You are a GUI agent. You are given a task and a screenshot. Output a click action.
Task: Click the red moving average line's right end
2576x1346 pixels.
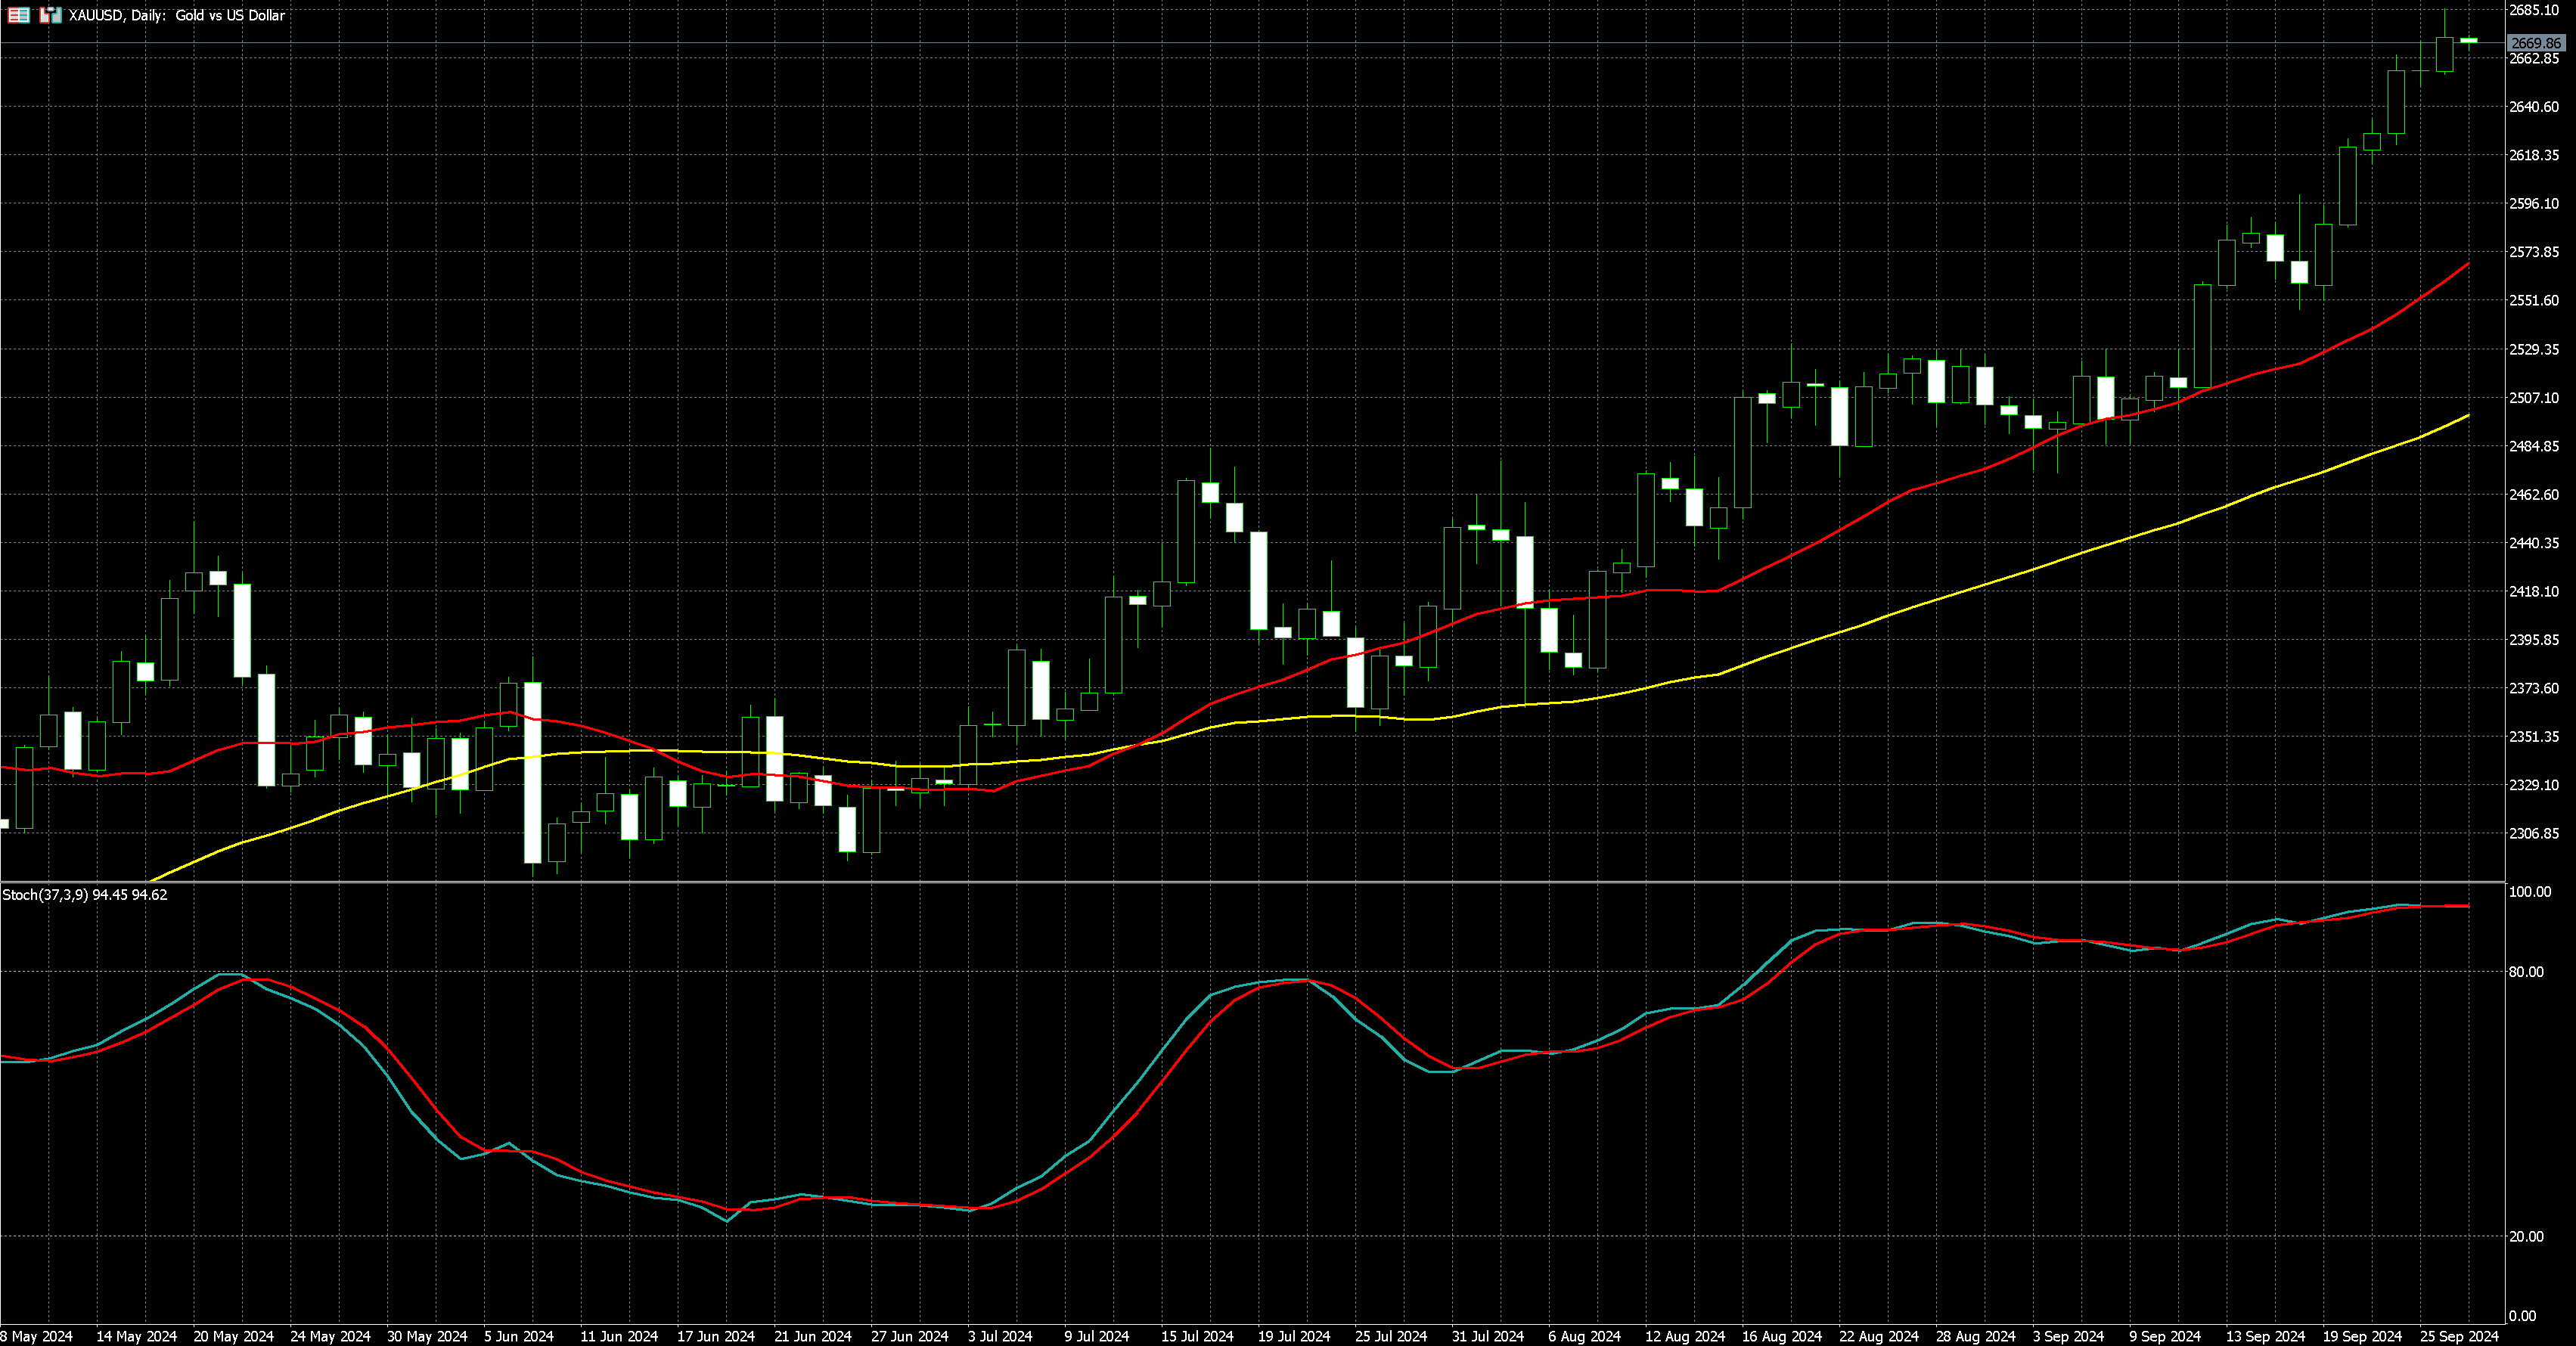pyautogui.click(x=2467, y=265)
